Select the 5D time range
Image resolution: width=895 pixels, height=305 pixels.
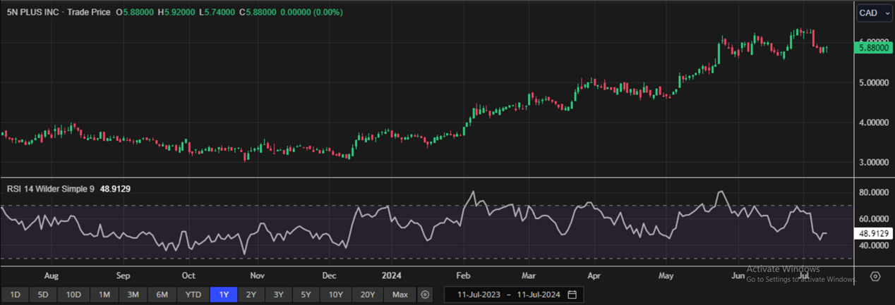click(x=43, y=294)
